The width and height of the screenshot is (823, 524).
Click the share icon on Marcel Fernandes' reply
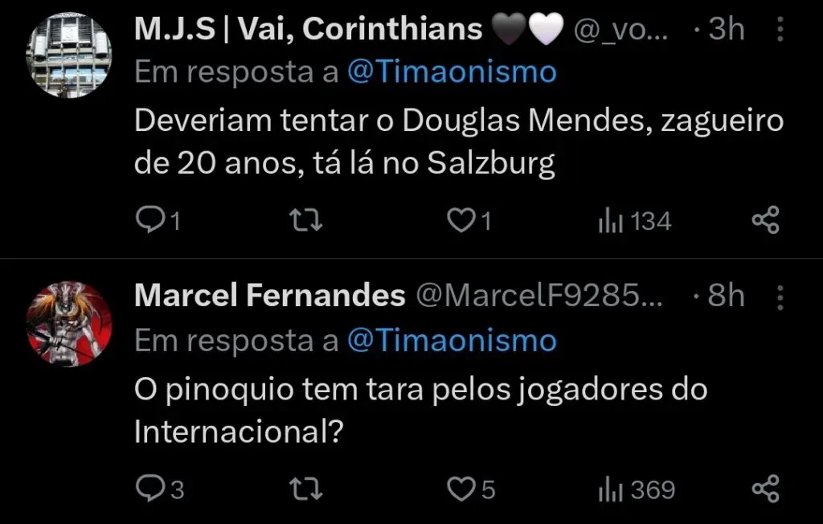[765, 487]
